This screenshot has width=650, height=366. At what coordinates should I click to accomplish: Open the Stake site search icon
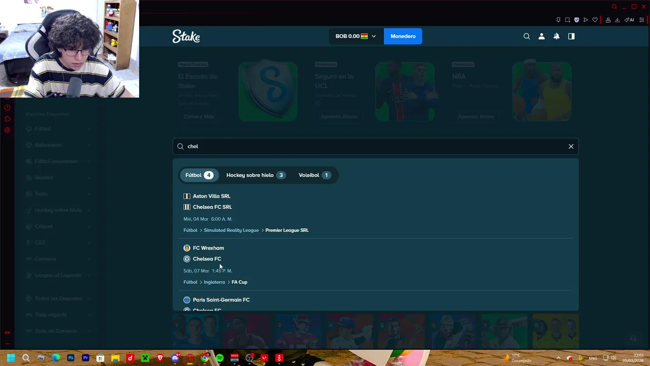tap(527, 36)
